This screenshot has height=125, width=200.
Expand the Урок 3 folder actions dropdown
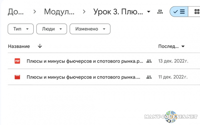coord(148,12)
